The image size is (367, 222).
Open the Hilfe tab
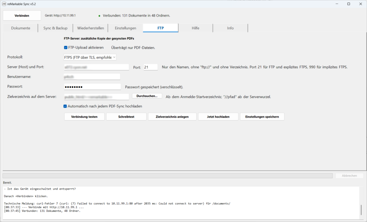(x=195, y=28)
